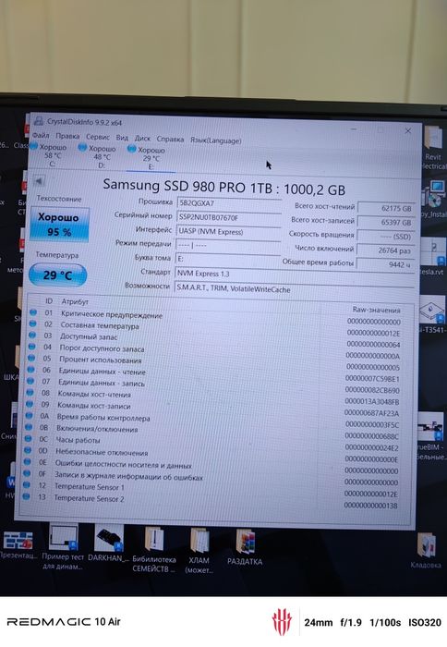Viewport: 447px width, 647px height.
Task: Click status icon for Команды хост-чтения row
Action: 30,393
